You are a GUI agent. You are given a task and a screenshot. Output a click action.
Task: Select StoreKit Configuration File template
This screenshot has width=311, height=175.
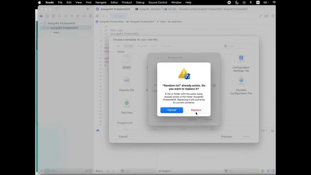point(241,86)
